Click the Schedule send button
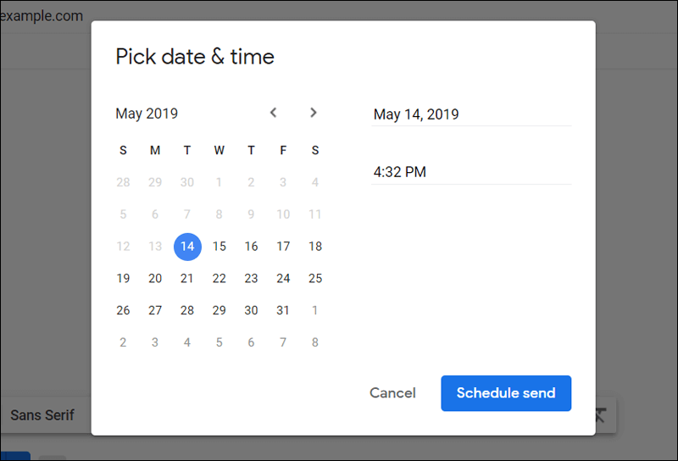The height and width of the screenshot is (461, 678). click(506, 393)
